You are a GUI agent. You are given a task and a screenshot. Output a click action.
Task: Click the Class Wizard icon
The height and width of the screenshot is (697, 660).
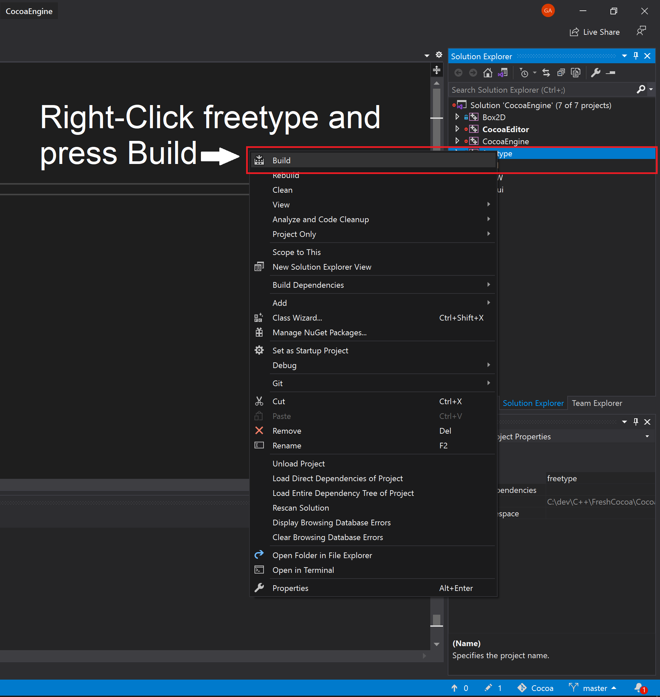coord(259,318)
